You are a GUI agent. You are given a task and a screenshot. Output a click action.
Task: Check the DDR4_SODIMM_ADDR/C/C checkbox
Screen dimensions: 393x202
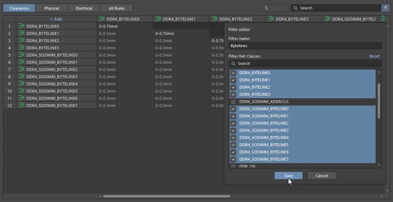tap(233, 102)
